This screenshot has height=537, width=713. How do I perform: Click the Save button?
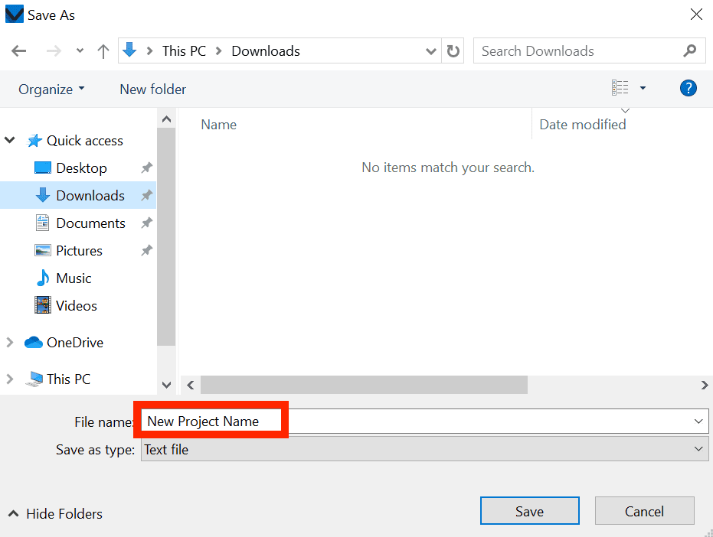click(x=529, y=510)
